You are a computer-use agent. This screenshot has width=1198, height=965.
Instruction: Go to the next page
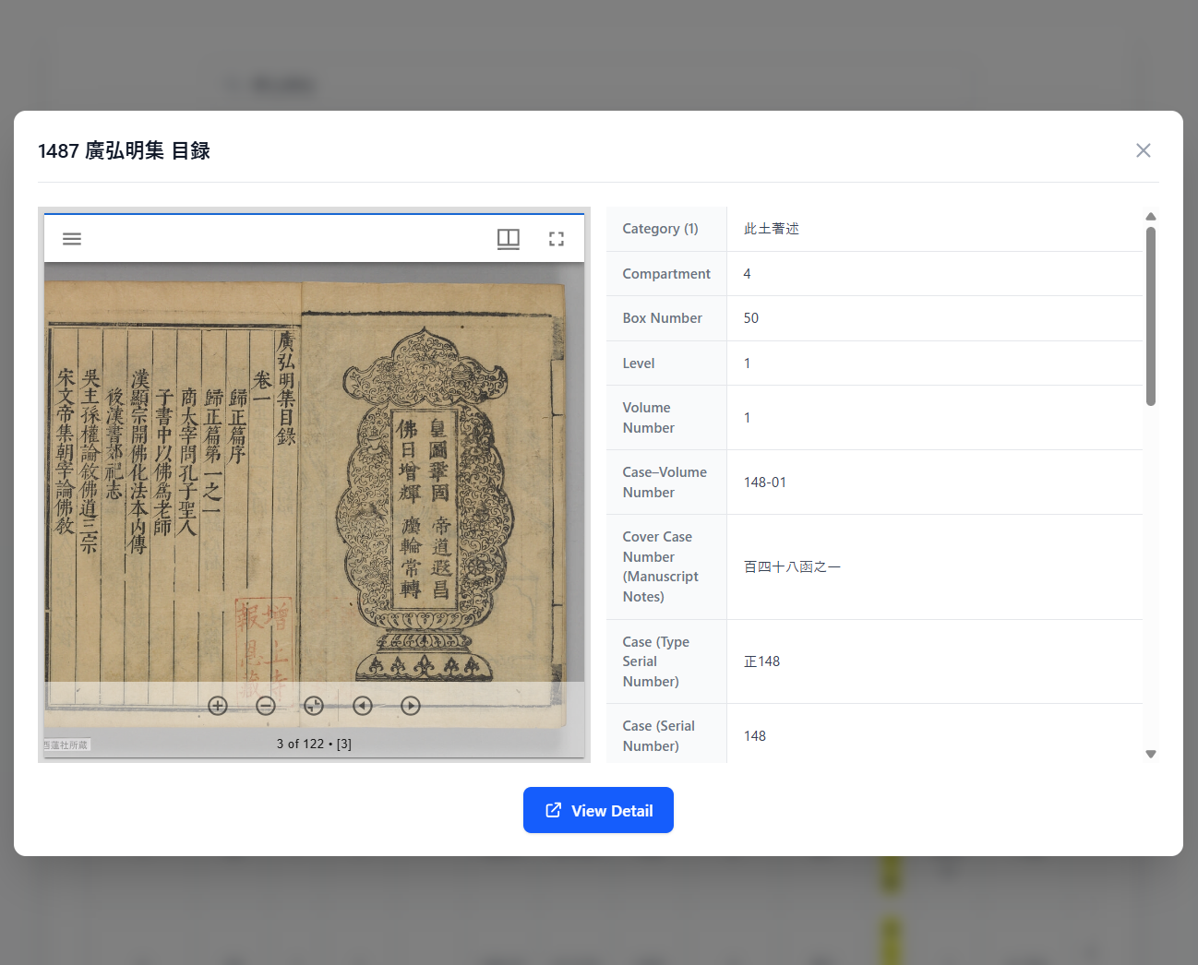(411, 706)
